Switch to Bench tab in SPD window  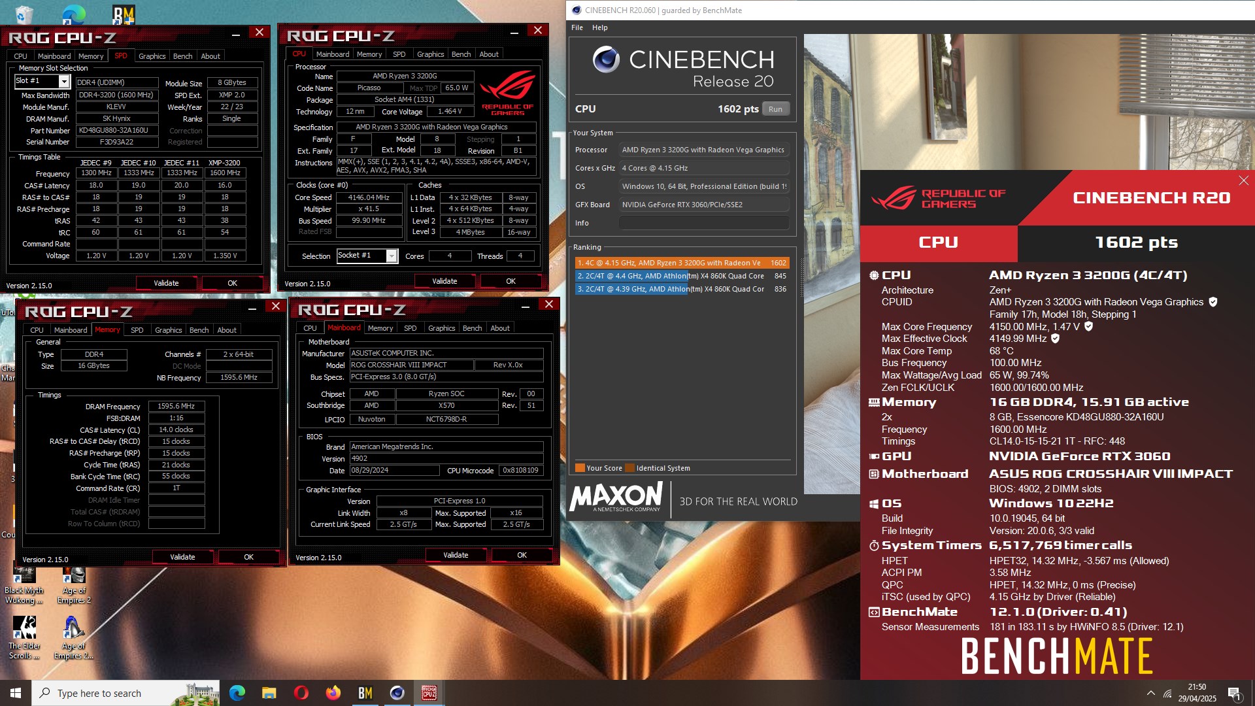pyautogui.click(x=182, y=56)
